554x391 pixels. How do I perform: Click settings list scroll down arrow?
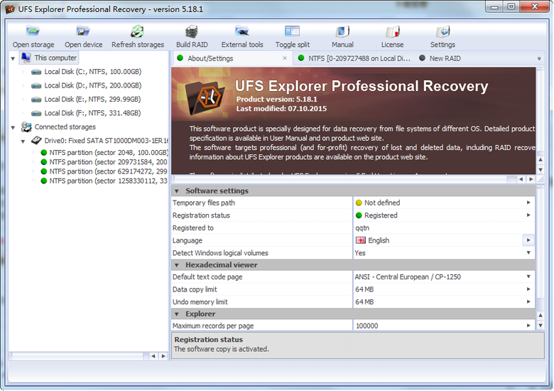click(541, 326)
